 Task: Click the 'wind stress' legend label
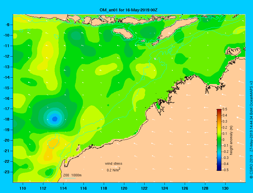pyautogui.click(x=113, y=164)
